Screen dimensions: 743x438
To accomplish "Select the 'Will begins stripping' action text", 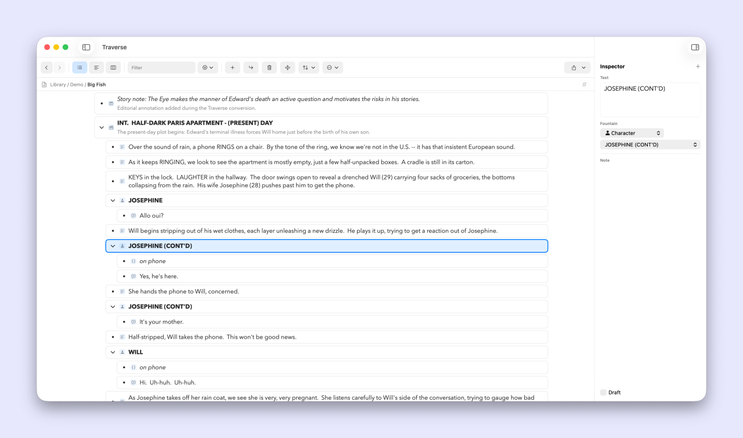I will 313,231.
